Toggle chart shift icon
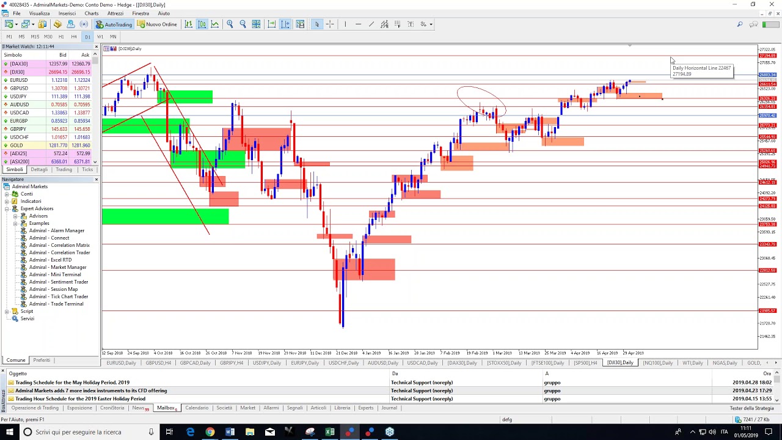 [285, 24]
